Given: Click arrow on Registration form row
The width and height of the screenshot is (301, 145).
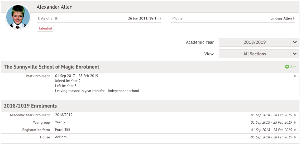Looking at the screenshot, I should coord(295,130).
